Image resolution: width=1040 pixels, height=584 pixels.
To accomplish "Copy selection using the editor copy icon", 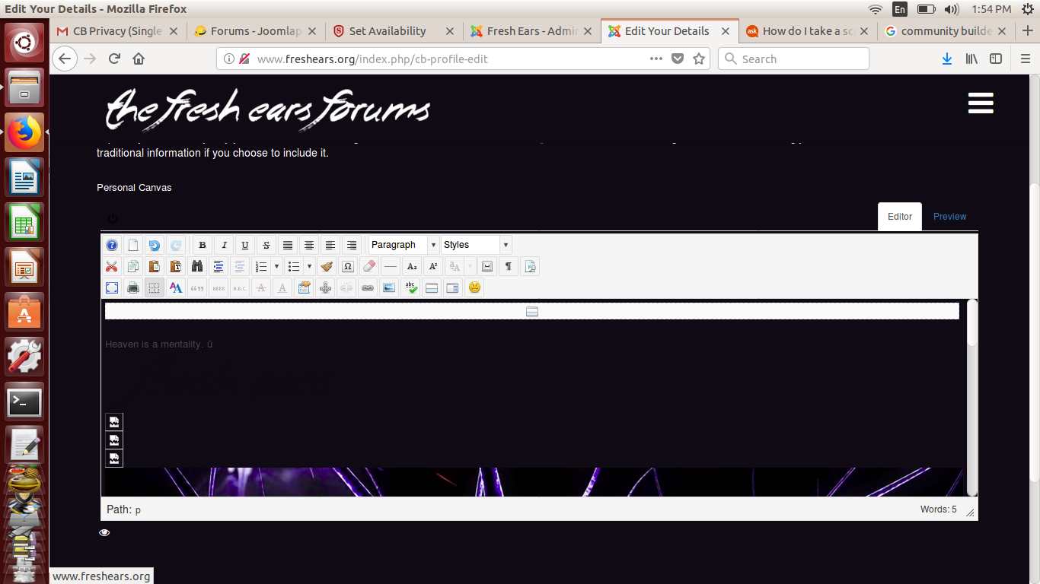I will (x=133, y=266).
